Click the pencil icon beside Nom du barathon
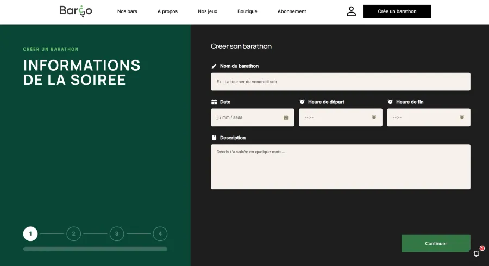Screen dimensions: 489x266 pos(214,66)
